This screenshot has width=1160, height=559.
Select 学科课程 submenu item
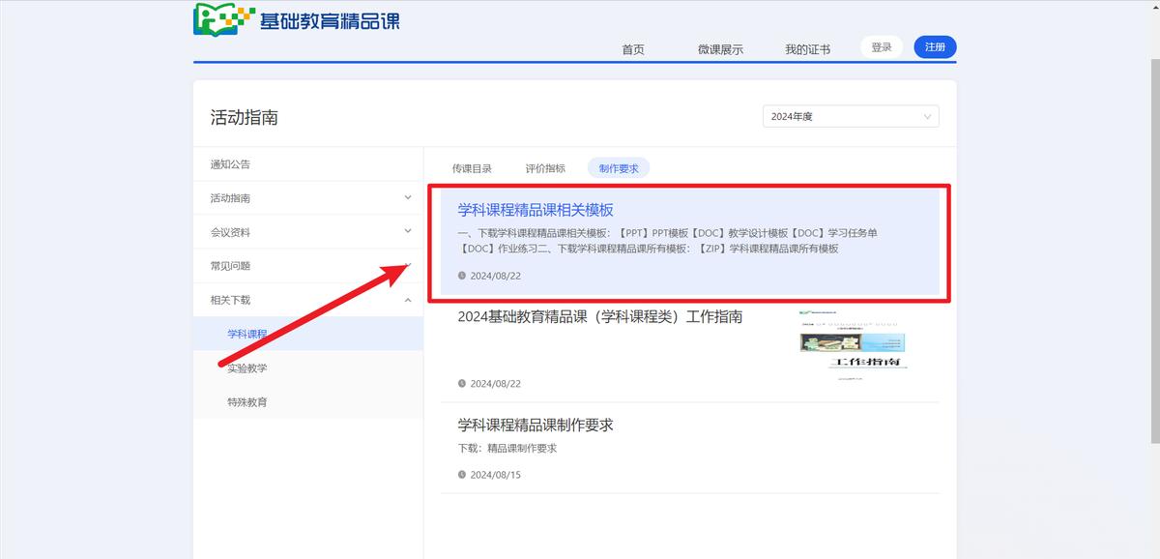tap(247, 334)
